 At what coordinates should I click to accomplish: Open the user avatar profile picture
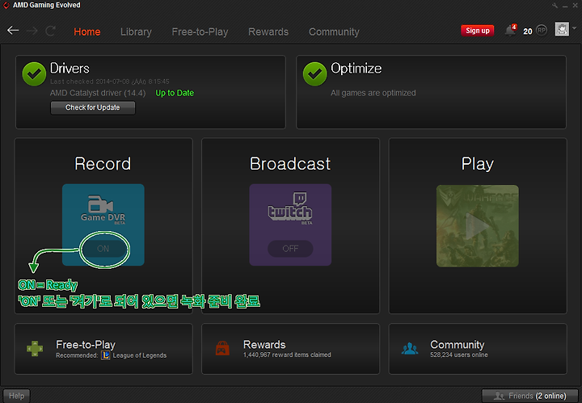point(562,29)
